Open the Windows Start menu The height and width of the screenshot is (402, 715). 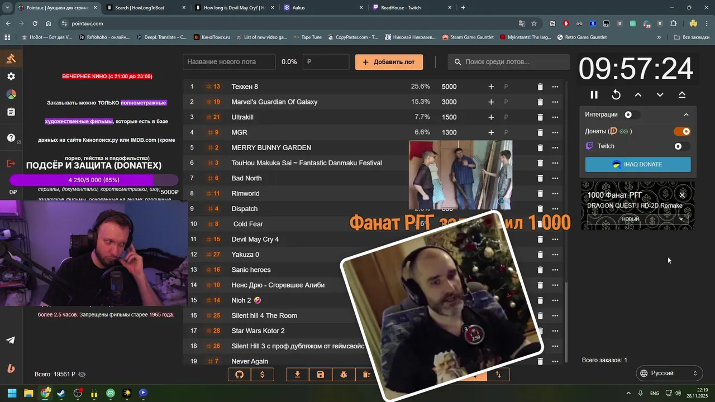[12, 393]
